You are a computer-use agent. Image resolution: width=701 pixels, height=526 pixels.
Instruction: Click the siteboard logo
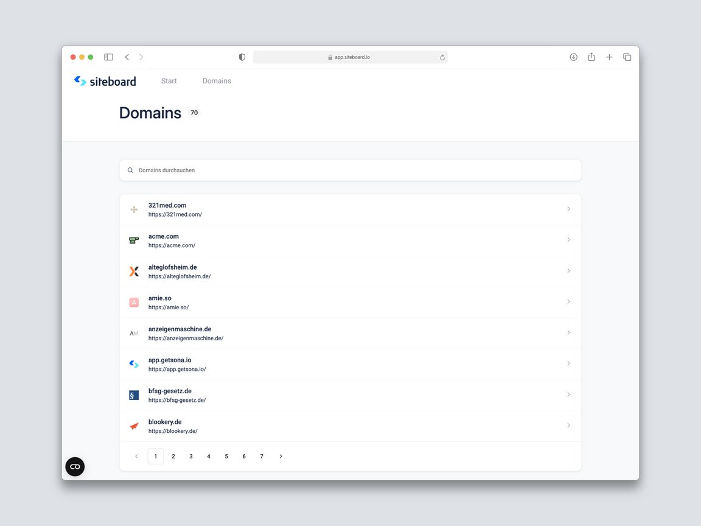[x=105, y=81]
